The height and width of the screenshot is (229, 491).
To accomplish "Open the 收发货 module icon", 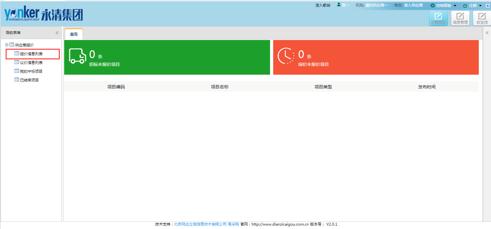I will coord(482,18).
